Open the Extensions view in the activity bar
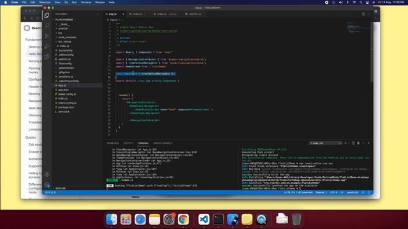The height and width of the screenshot is (229, 408). [47, 57]
